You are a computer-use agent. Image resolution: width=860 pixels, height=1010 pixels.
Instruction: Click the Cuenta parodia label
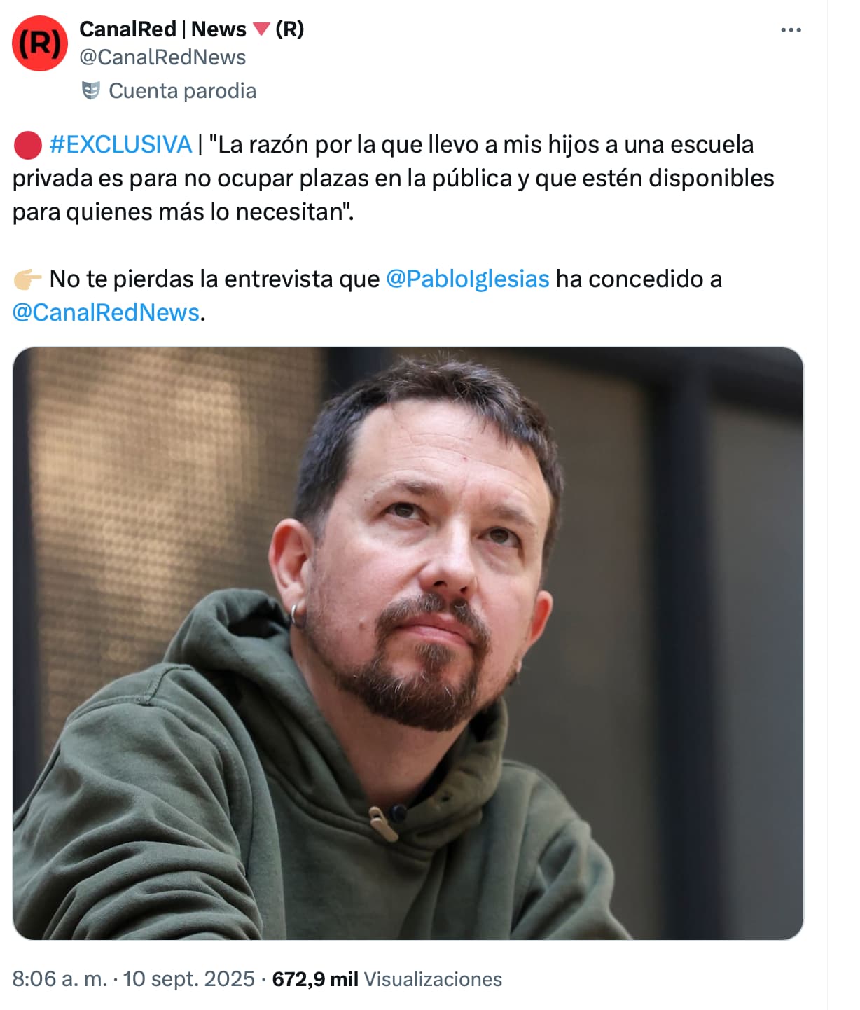coord(183,91)
